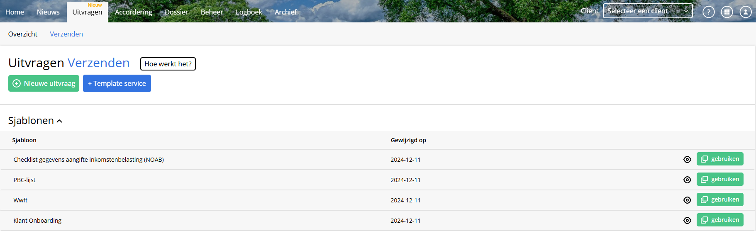Open the Accordering menu

point(134,12)
